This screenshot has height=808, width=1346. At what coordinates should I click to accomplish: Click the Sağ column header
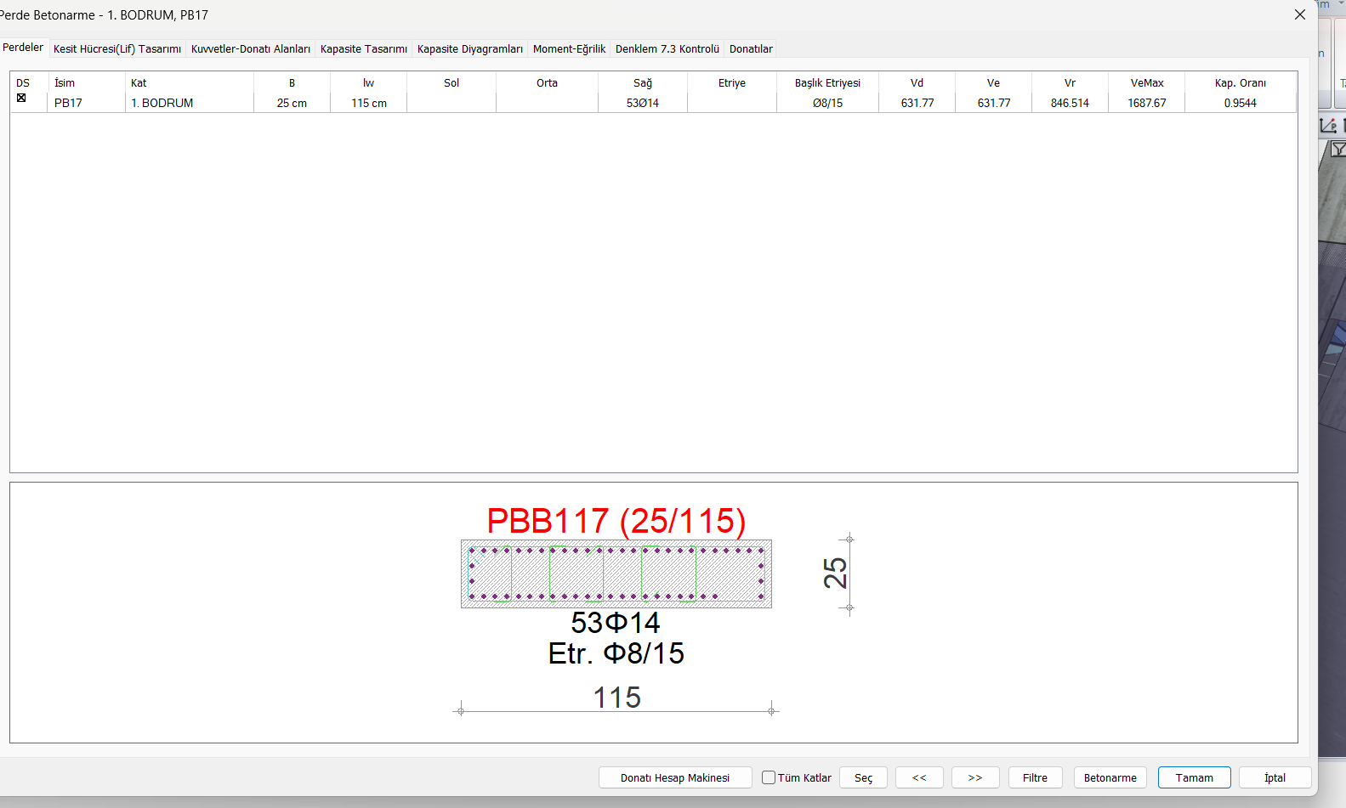pos(643,82)
